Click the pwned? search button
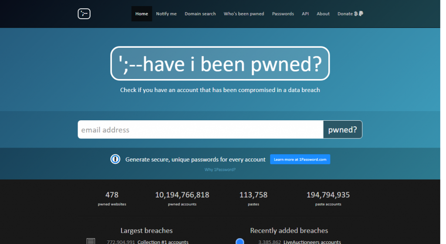The width and height of the screenshot is (446, 244). coord(342,129)
